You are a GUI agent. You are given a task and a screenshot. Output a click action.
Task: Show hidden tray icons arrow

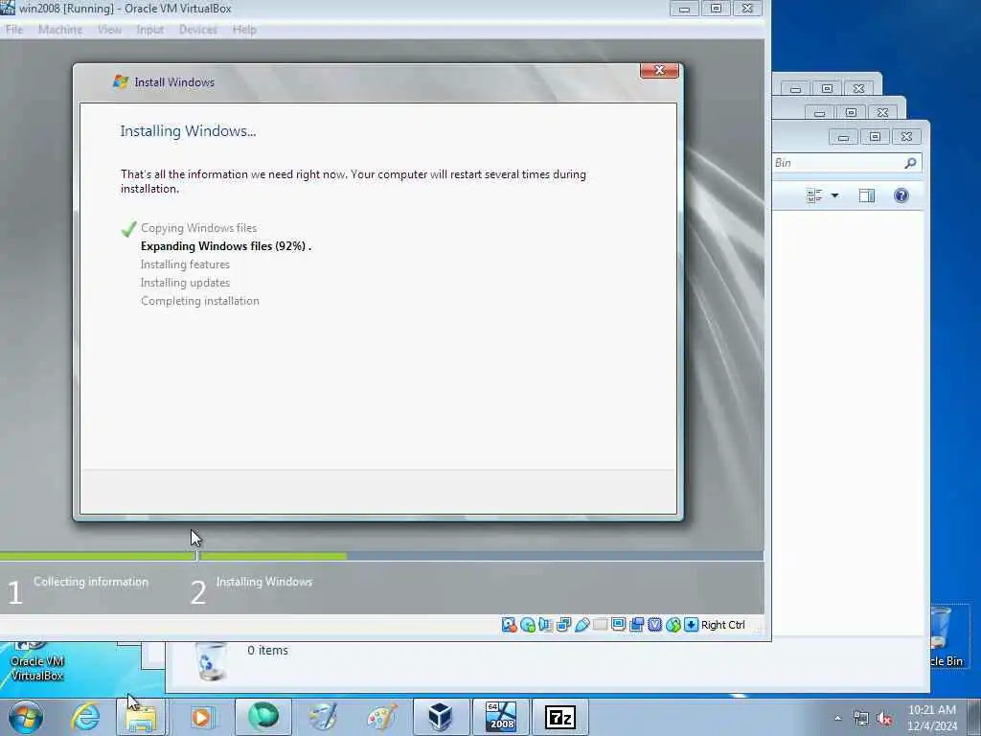(837, 718)
